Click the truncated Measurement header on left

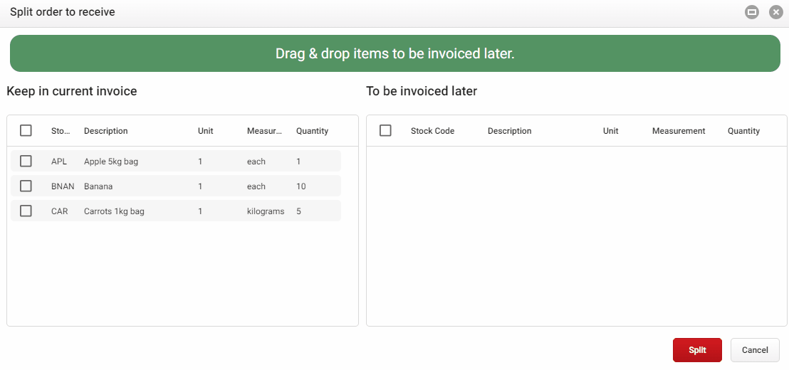coord(264,131)
